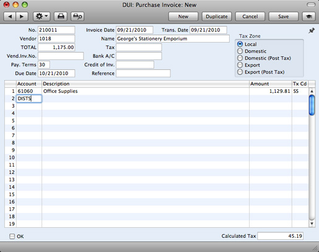Select the Domestic tax zone
Viewport: 319px width, 252px height.
[x=240, y=51]
